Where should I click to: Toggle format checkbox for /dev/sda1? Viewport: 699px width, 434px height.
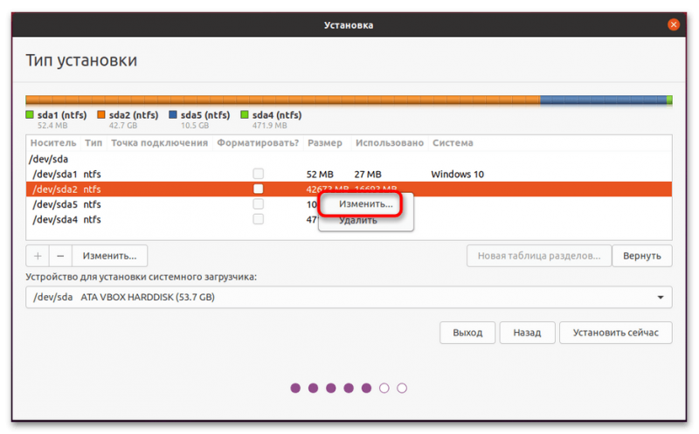coord(258,173)
